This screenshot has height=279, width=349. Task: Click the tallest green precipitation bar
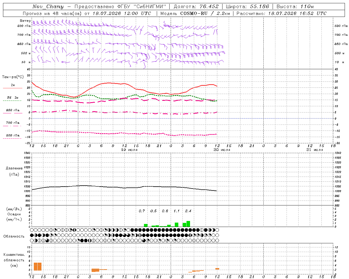click(x=188, y=224)
